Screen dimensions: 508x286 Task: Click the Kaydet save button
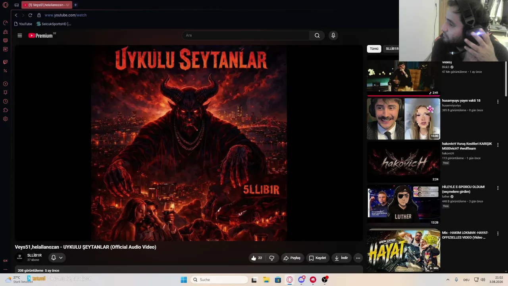click(x=317, y=258)
